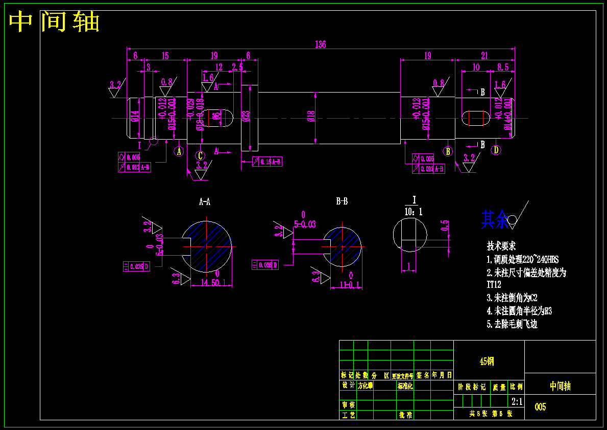
Task: Click the hatched A-A section circle
Action: 206,246
